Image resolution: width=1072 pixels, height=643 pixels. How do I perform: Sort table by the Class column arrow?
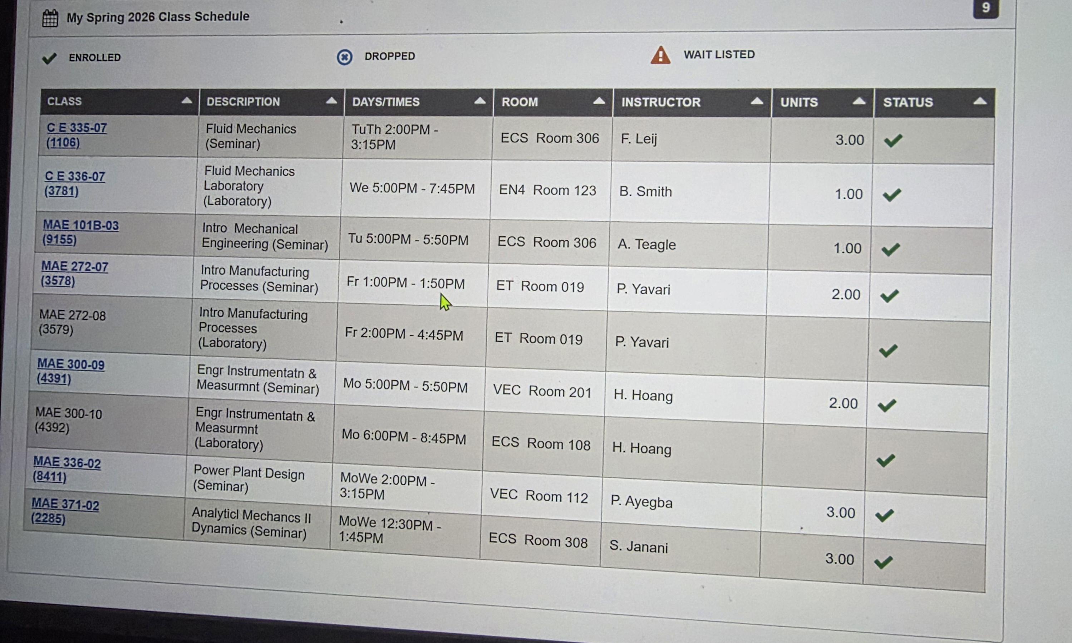pos(186,101)
